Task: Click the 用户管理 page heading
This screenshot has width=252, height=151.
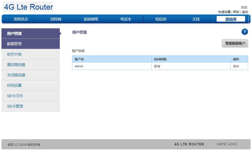Action: click(79, 32)
